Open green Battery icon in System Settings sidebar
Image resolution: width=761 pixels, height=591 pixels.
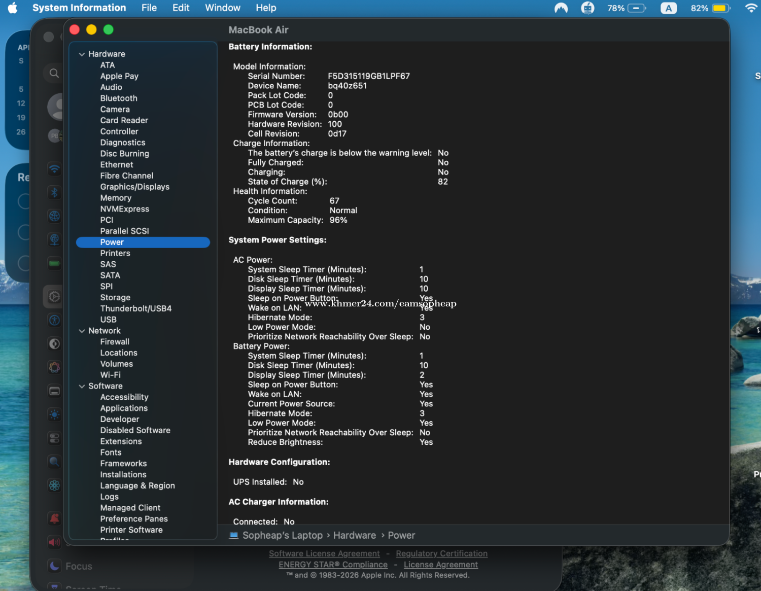[x=54, y=263]
